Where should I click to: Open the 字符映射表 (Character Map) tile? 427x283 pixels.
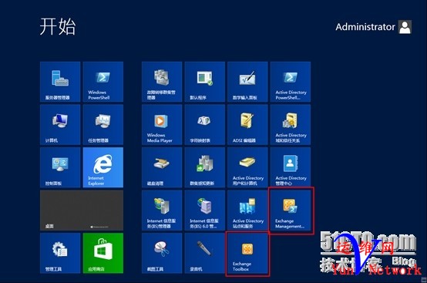click(205, 125)
